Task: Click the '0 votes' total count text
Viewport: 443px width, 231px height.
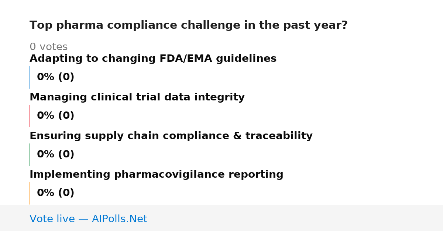Action: [48, 47]
